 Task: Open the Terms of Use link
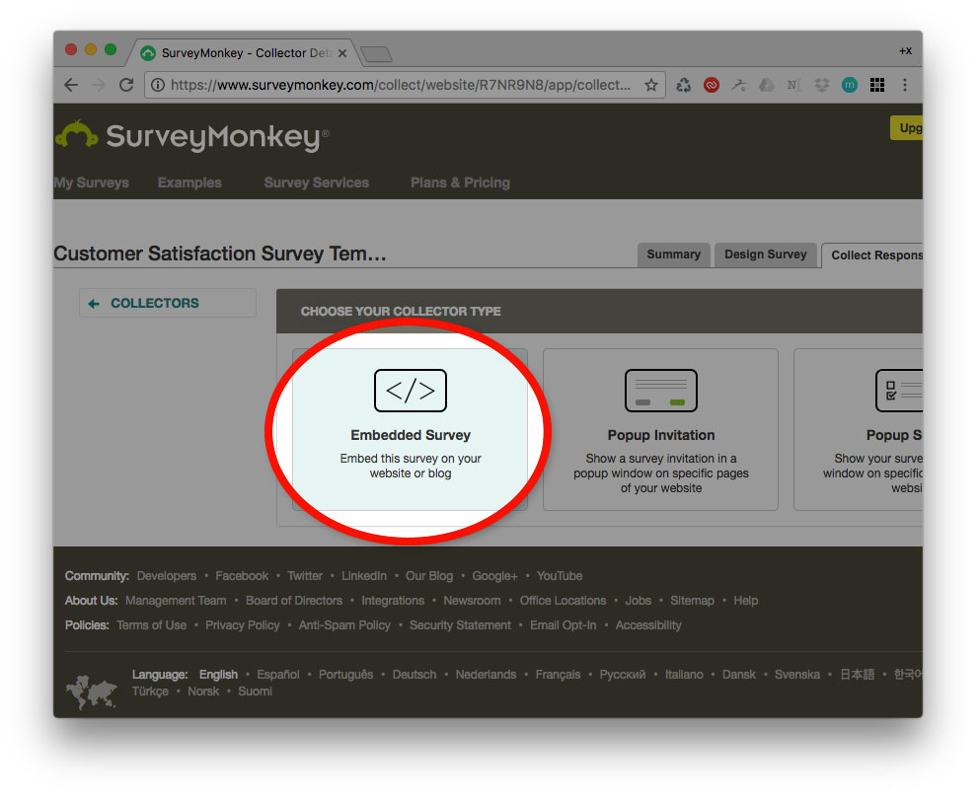click(x=151, y=625)
